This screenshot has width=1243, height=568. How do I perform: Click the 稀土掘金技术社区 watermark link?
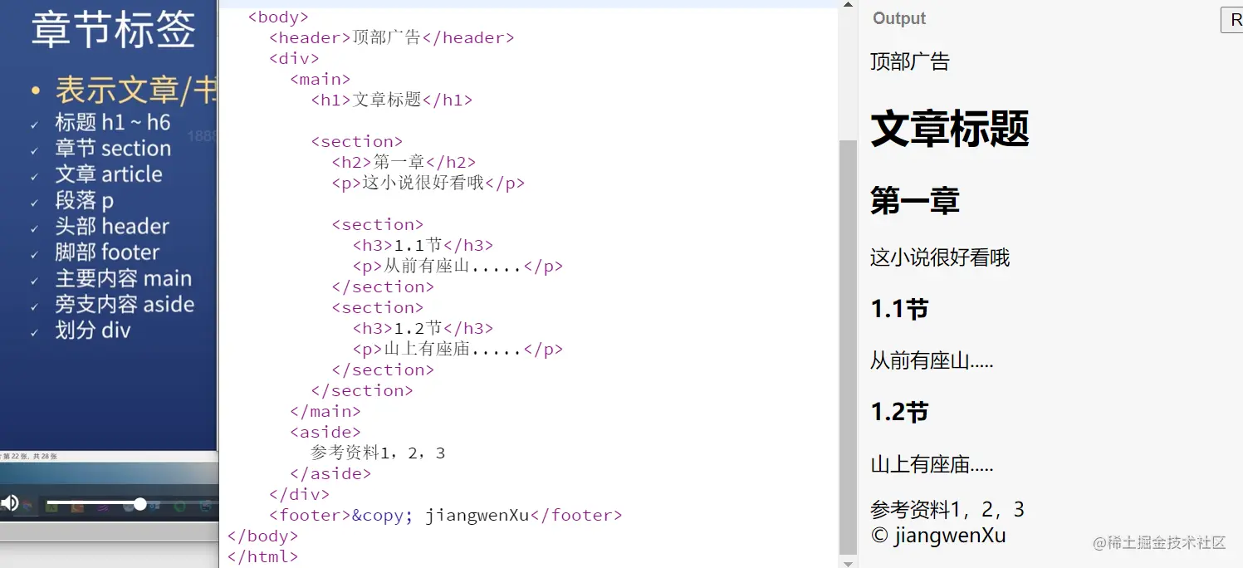(x=1160, y=542)
